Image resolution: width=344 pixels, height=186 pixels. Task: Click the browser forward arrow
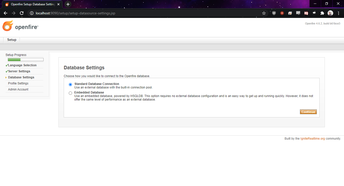pos(14,13)
